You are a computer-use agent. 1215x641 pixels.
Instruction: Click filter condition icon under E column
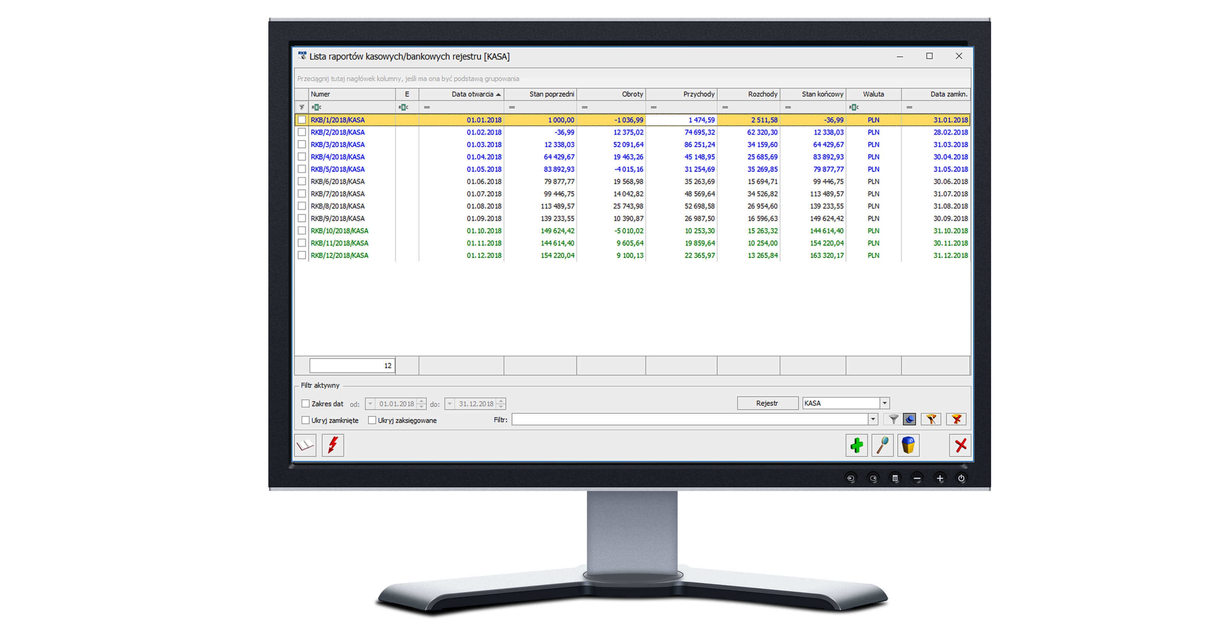(403, 107)
